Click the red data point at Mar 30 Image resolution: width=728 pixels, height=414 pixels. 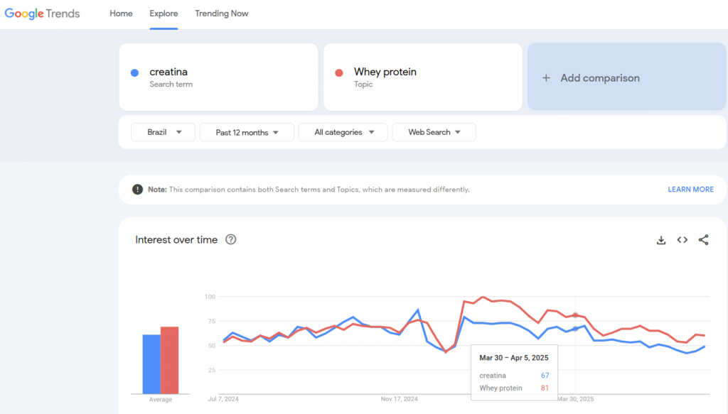click(575, 315)
